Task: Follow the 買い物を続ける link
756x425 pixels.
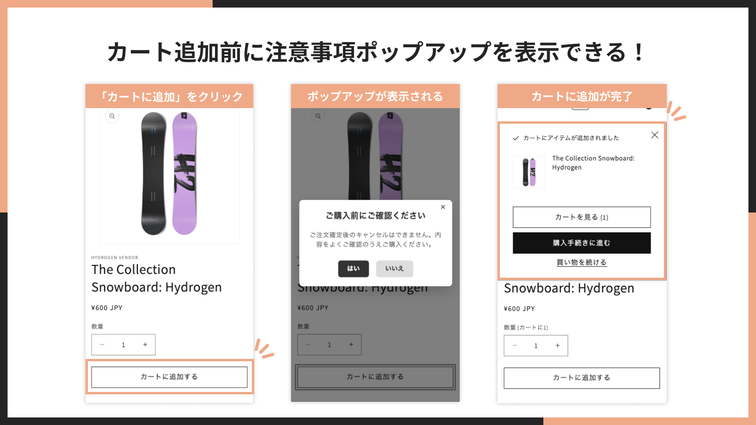Action: (x=582, y=263)
